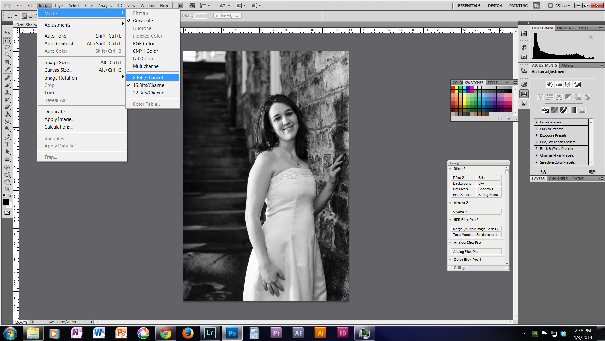
Task: Pick the red swatch in Swatches panel
Action: tap(453, 88)
